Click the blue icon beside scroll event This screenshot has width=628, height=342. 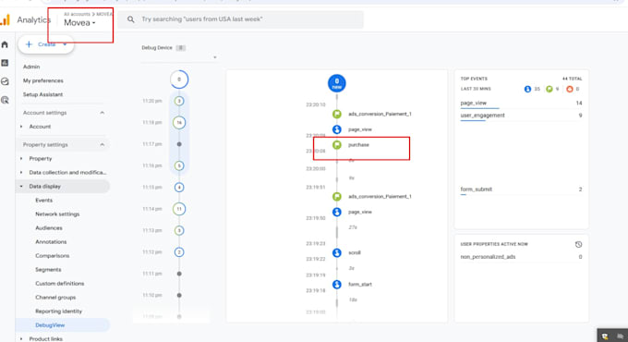tap(337, 252)
